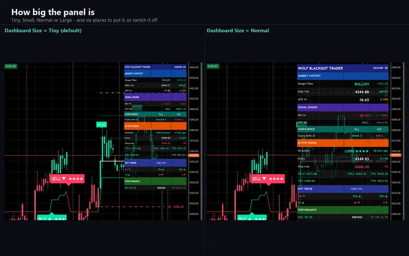Click the Buy column header in Tiny CONFLUENCE row
The height and width of the screenshot is (256, 409).
[161, 114]
